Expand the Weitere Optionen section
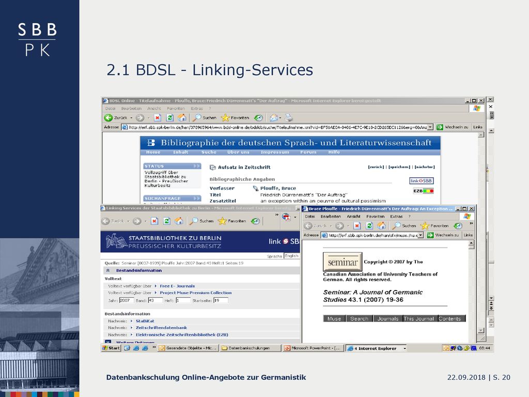Image resolution: width=529 pixels, height=397 pixels. (x=108, y=342)
